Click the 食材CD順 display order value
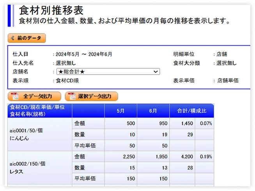Screen dimensions: 255x191 (x=67, y=80)
